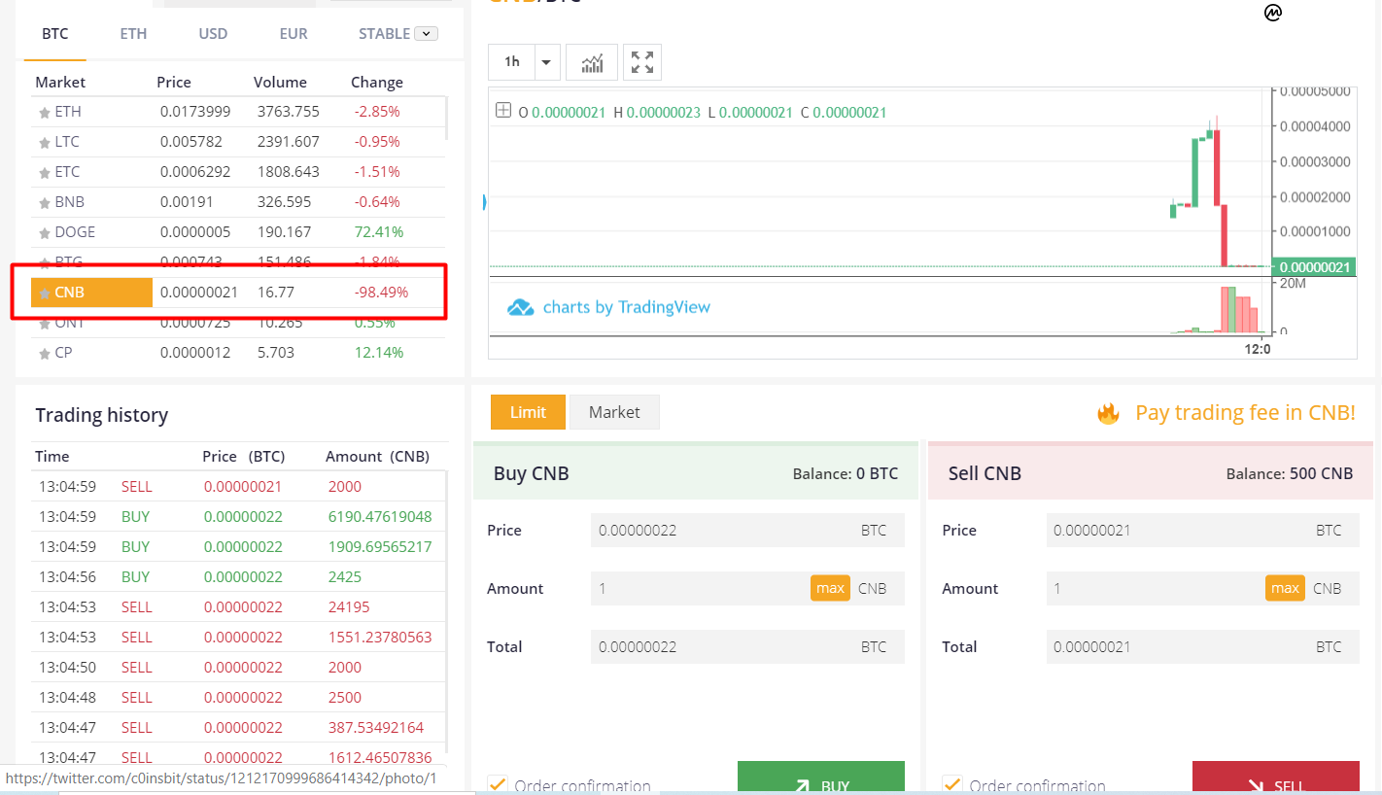Click the CoinMarketCap logo icon
This screenshot has height=795, width=1382.
1272,13
